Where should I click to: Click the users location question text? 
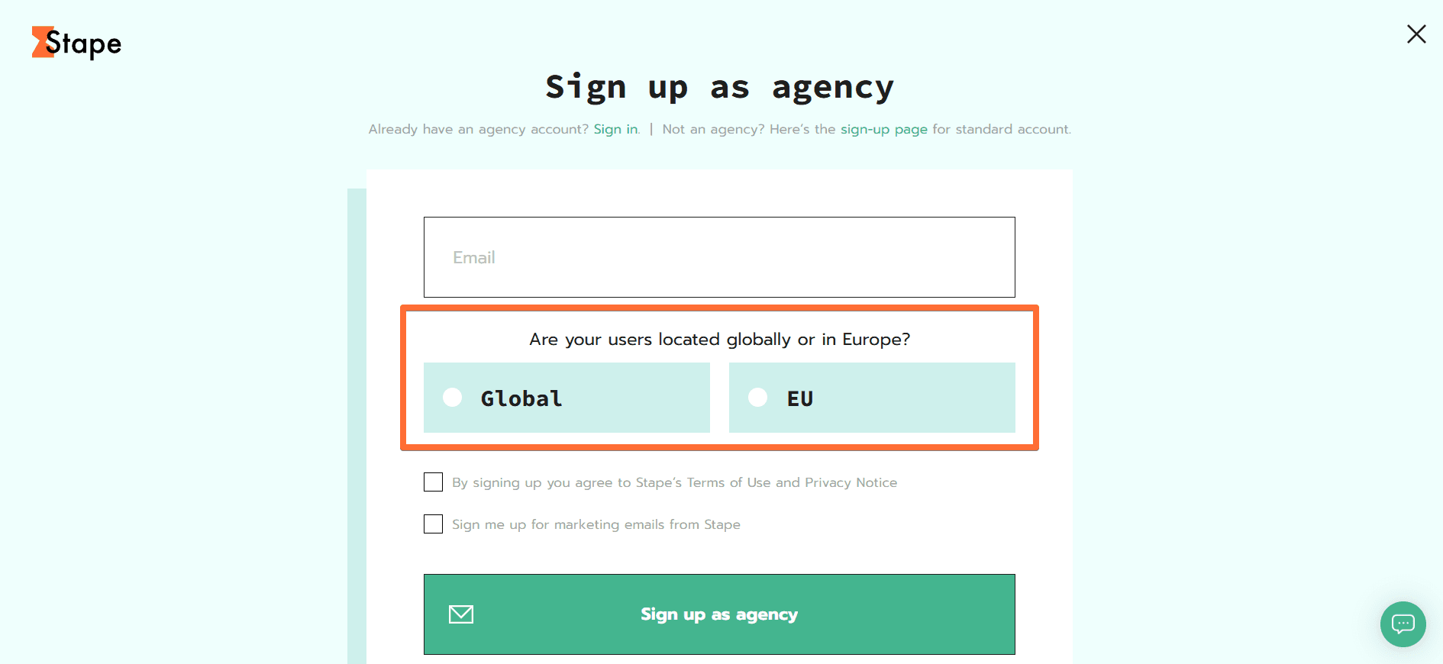718,339
